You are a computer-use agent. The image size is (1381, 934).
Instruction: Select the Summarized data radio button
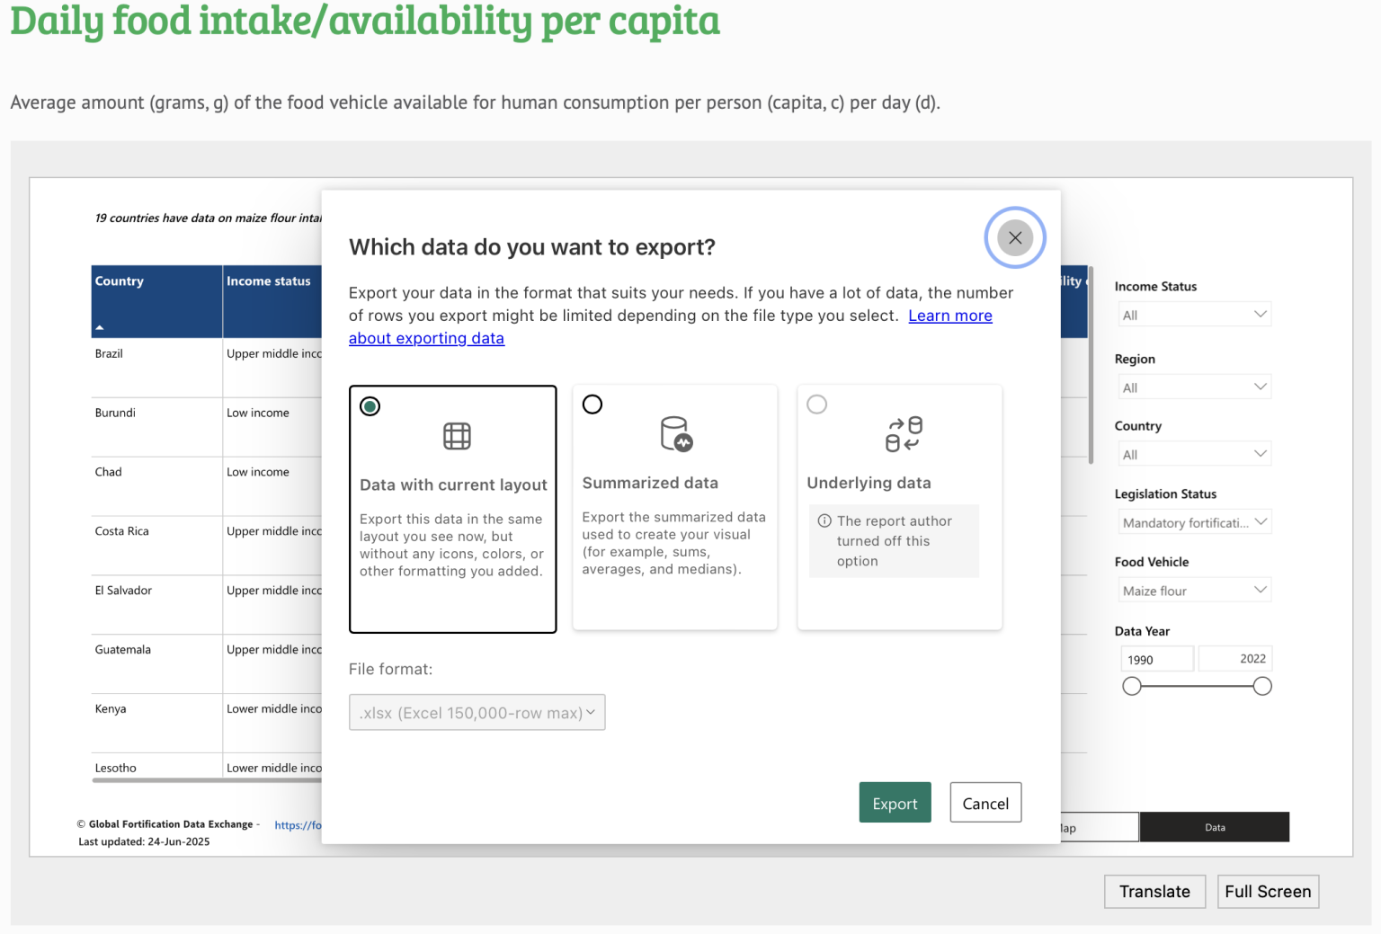click(x=592, y=405)
